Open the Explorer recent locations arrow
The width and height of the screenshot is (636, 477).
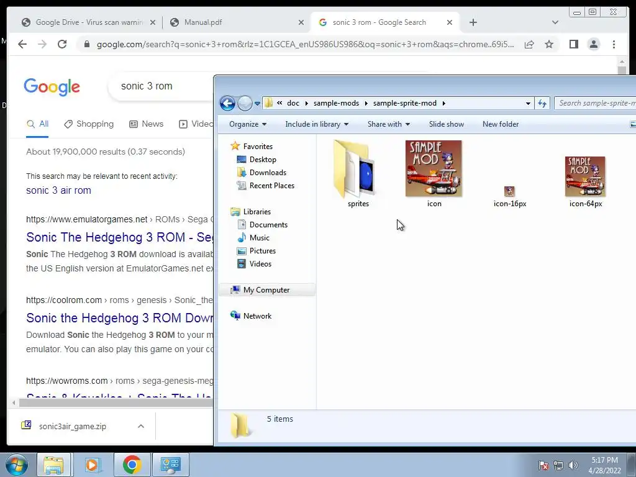pos(257,104)
